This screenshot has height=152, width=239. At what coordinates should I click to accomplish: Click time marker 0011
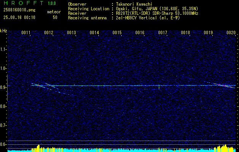coord(26,33)
